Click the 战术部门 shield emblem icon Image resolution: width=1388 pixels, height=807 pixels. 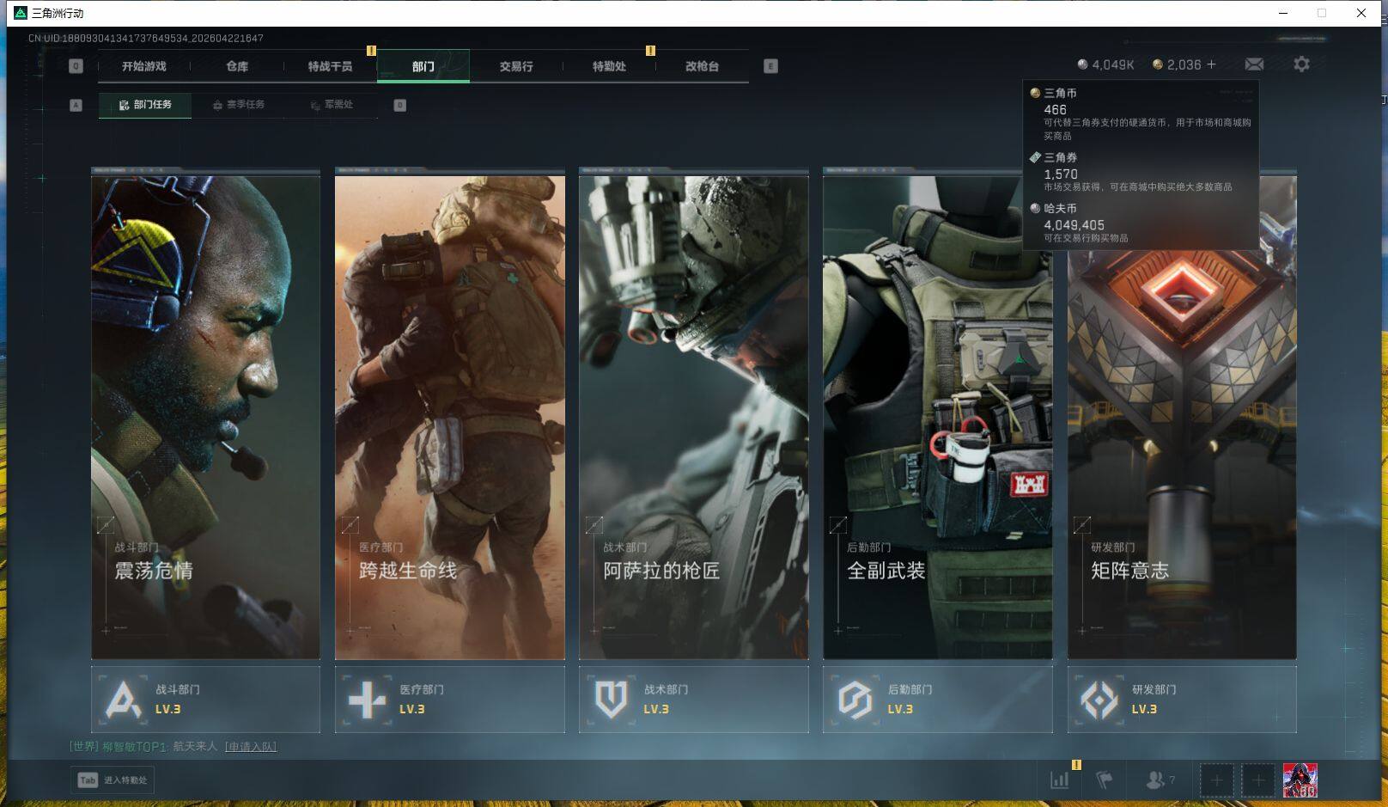[611, 700]
